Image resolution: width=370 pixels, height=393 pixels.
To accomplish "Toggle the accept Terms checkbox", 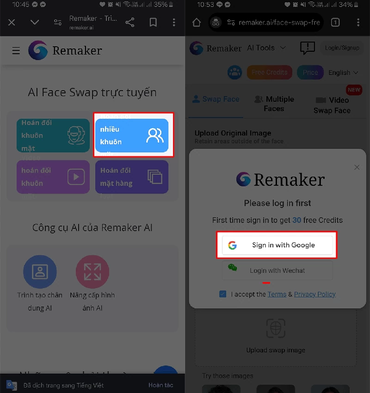I will (x=222, y=294).
